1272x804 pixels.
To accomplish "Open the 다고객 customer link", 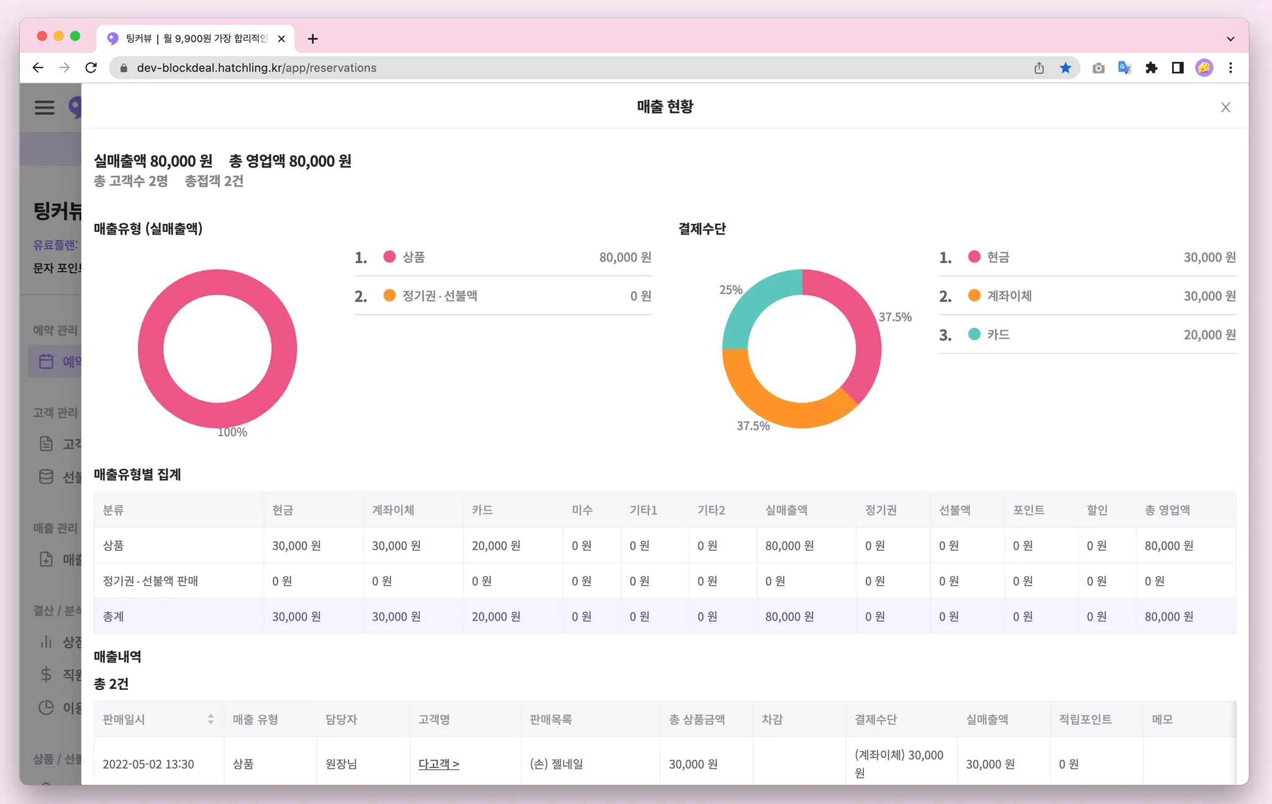I will (438, 764).
